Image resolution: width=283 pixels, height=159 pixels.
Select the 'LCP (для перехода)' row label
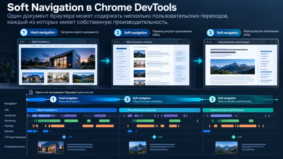pos(15,137)
